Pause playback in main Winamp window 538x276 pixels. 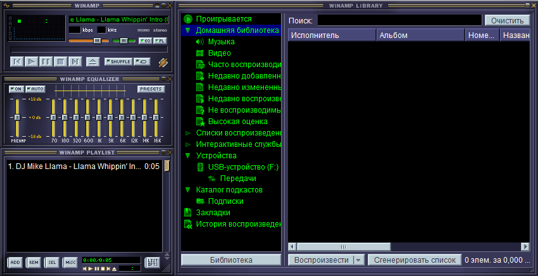46,62
